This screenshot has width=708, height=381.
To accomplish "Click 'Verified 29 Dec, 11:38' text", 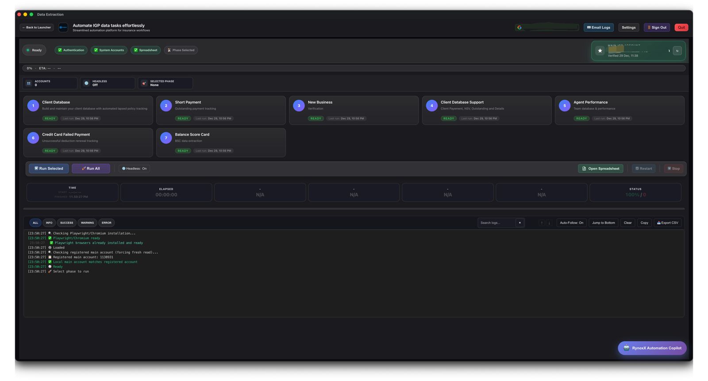I will [x=623, y=56].
